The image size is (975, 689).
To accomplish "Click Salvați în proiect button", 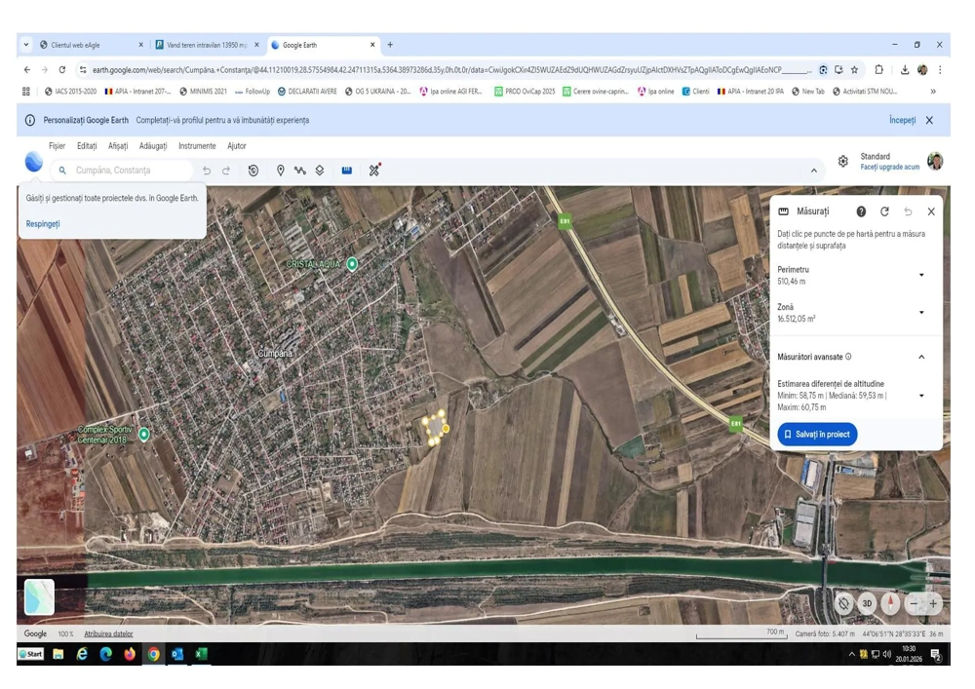I will (817, 435).
